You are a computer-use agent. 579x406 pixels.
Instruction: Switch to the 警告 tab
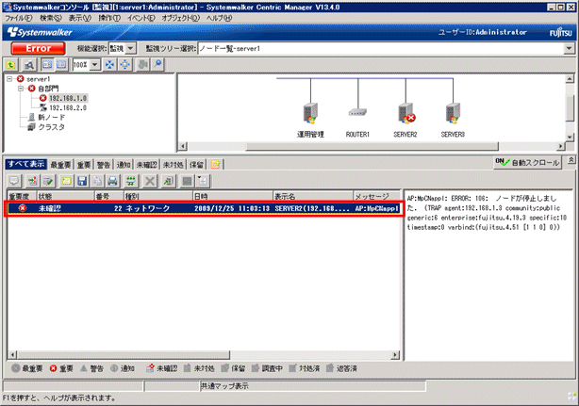(104, 165)
